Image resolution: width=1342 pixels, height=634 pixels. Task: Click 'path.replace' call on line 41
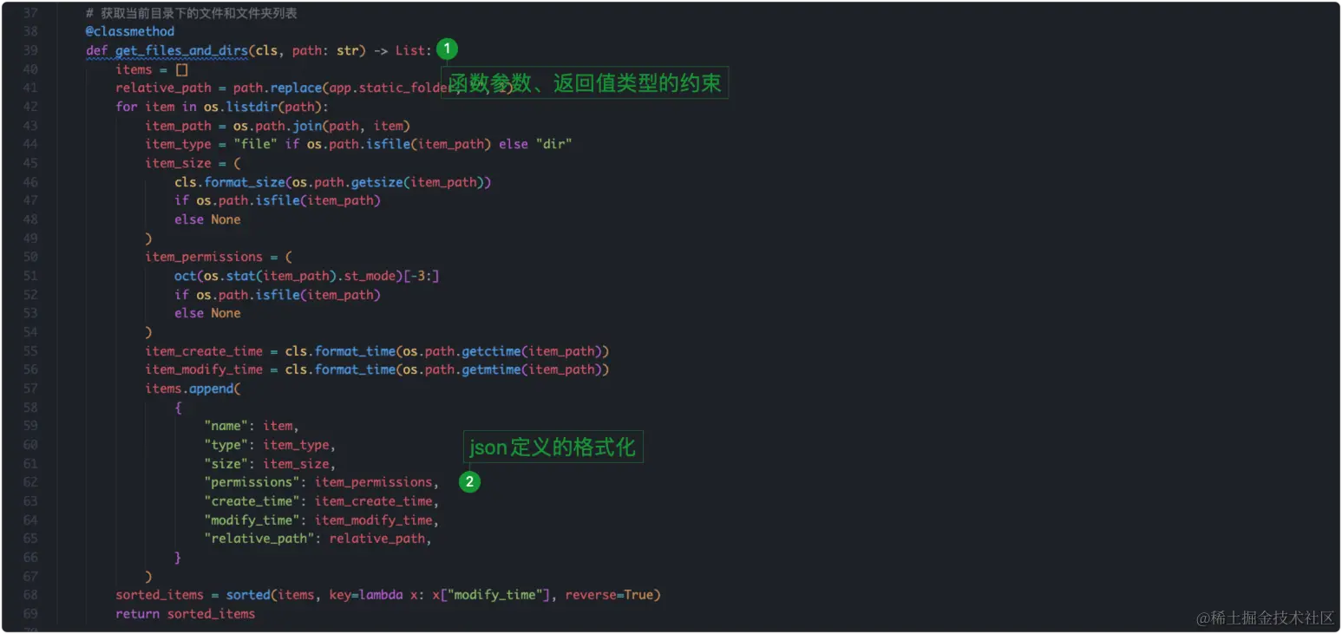point(278,88)
